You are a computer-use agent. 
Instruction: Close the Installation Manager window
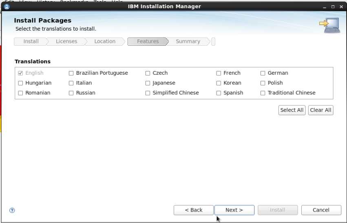(341, 7)
